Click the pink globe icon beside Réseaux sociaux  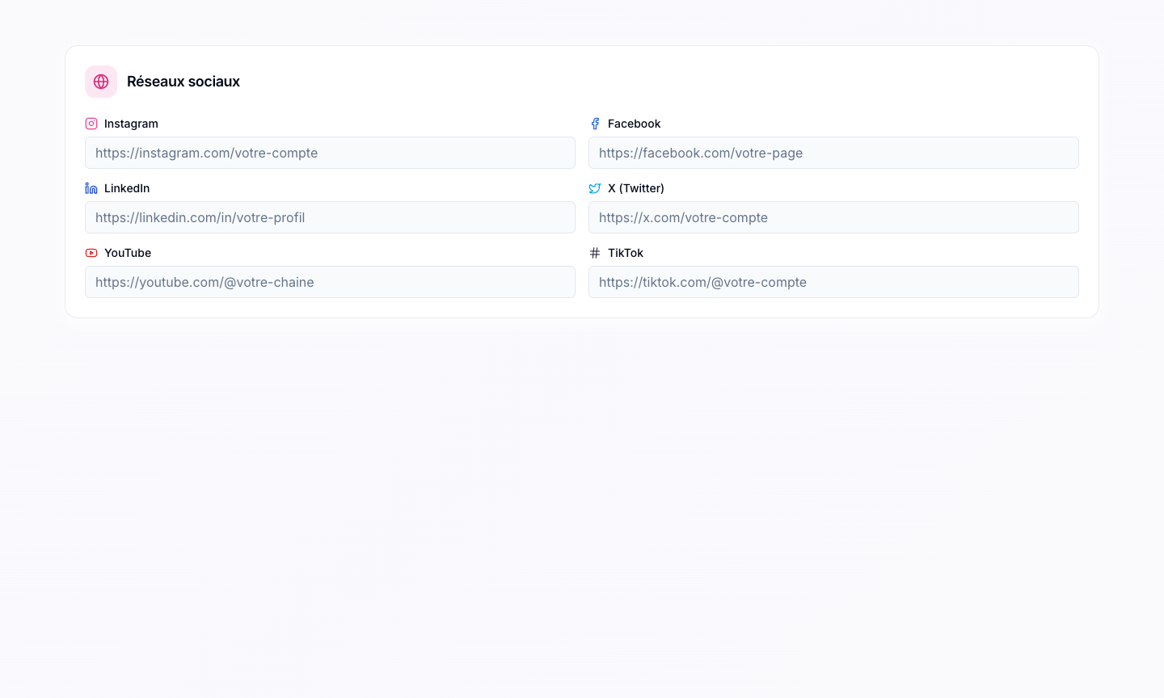coord(101,82)
